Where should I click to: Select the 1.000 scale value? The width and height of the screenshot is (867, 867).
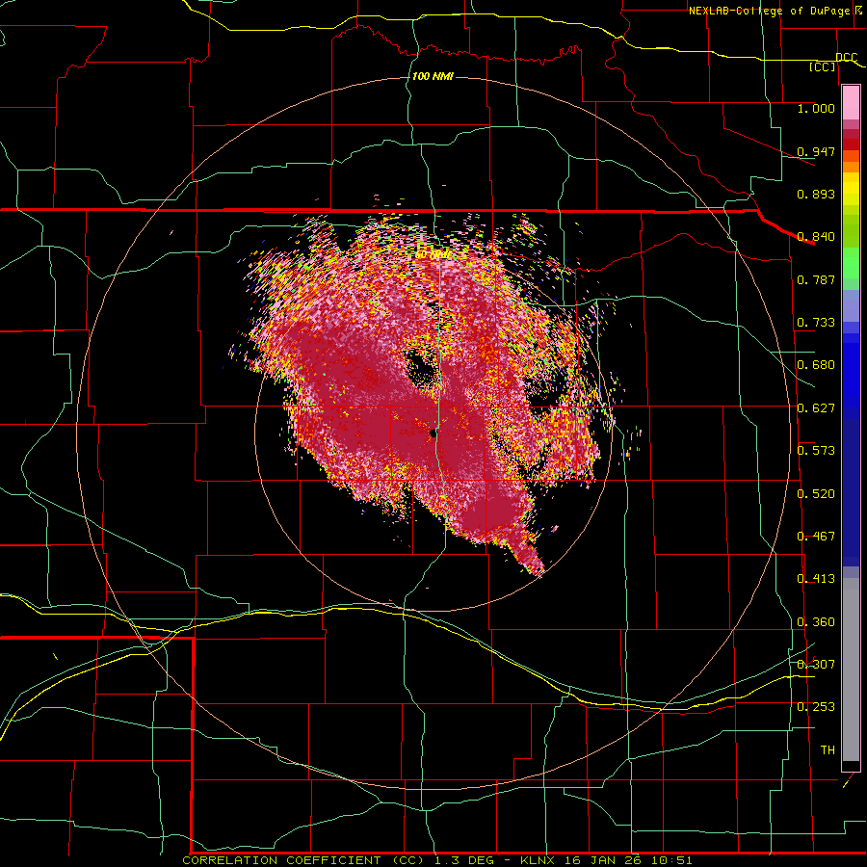pos(816,108)
